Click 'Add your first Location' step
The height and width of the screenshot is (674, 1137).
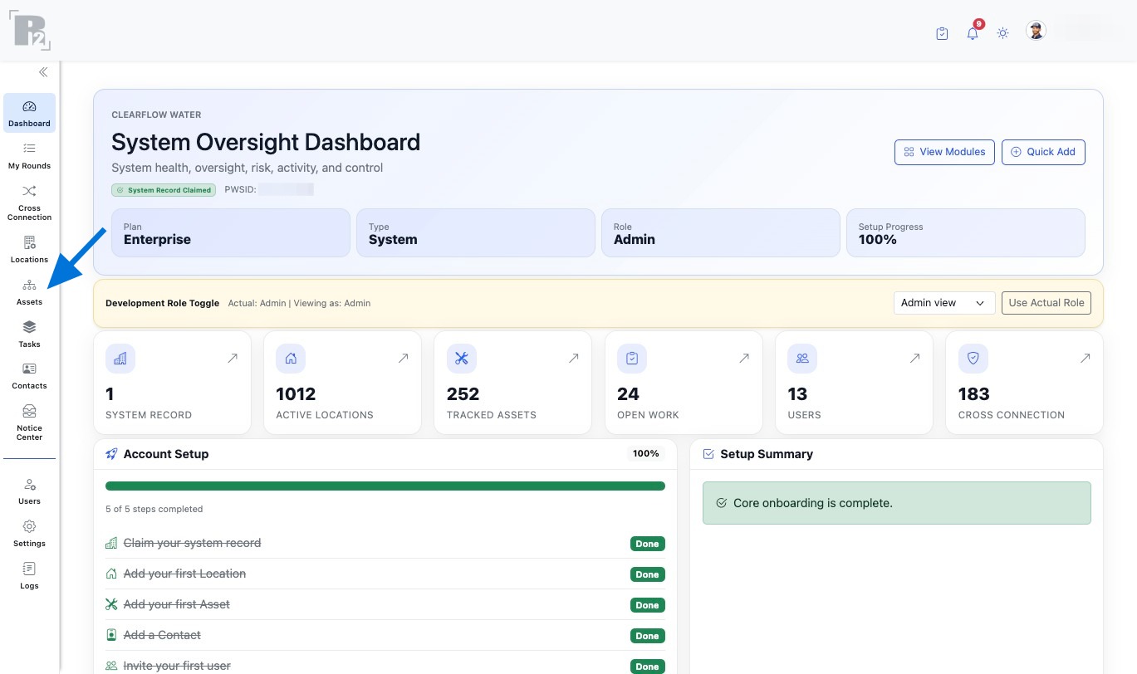point(184,574)
